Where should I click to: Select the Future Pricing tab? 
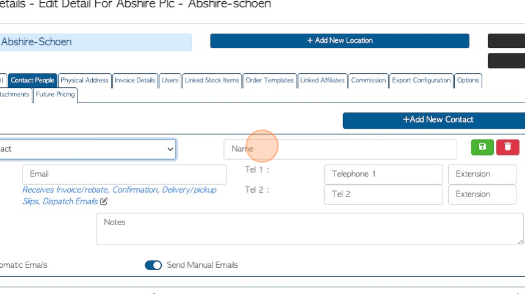pyautogui.click(x=55, y=95)
